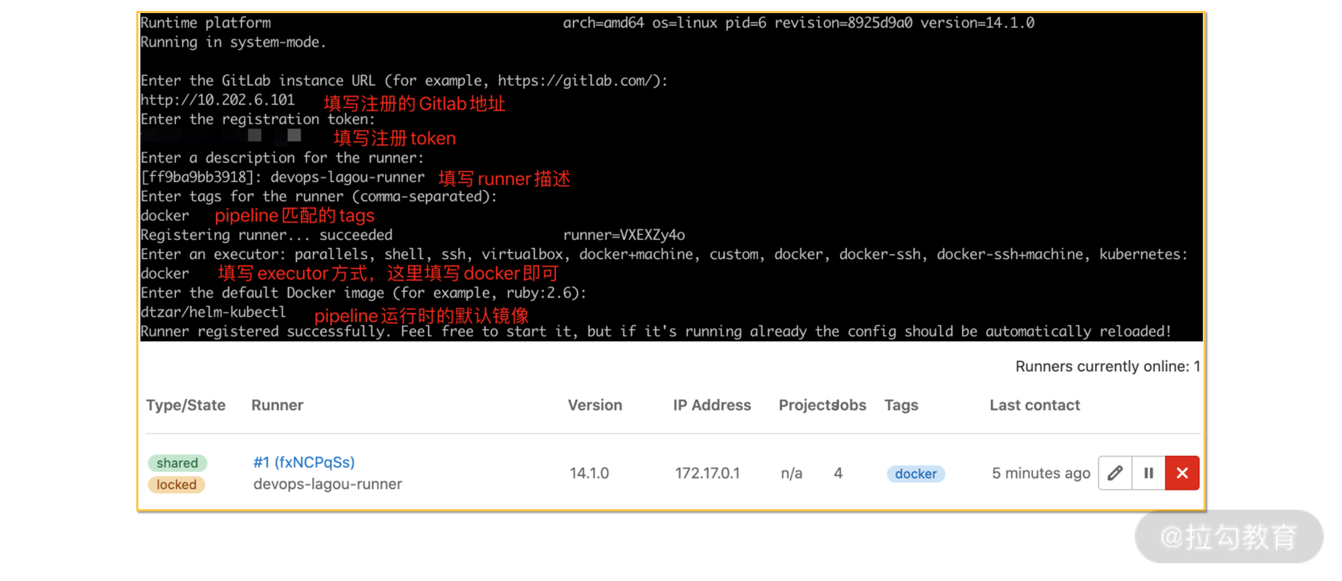
Task: Select the version value 14.1.0
Action: pyautogui.click(x=589, y=473)
